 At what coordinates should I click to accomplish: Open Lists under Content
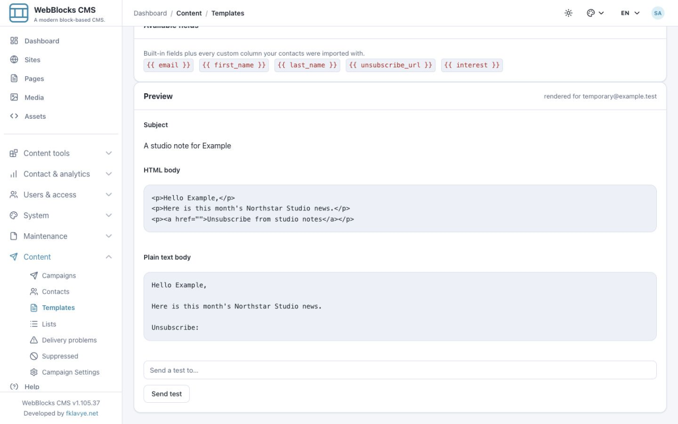(x=49, y=324)
